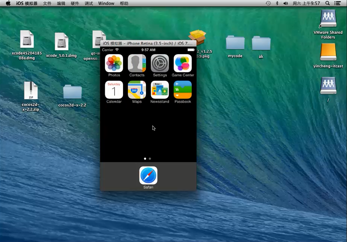Select first home screen page dot
The image size is (347, 242).
[x=145, y=159]
